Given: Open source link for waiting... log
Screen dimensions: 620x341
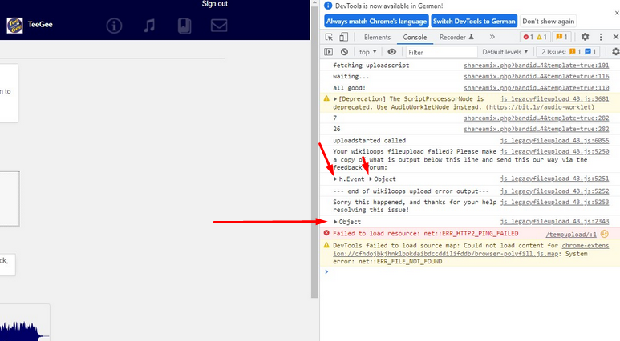Looking at the screenshot, I should [x=536, y=77].
